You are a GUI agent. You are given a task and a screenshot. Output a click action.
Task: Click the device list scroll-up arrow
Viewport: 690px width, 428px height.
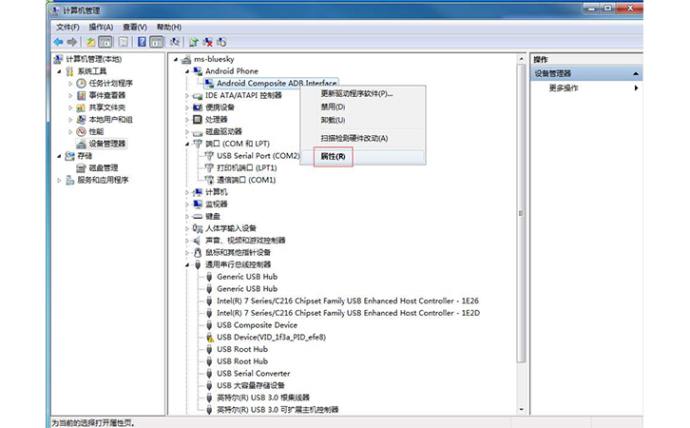[x=522, y=59]
